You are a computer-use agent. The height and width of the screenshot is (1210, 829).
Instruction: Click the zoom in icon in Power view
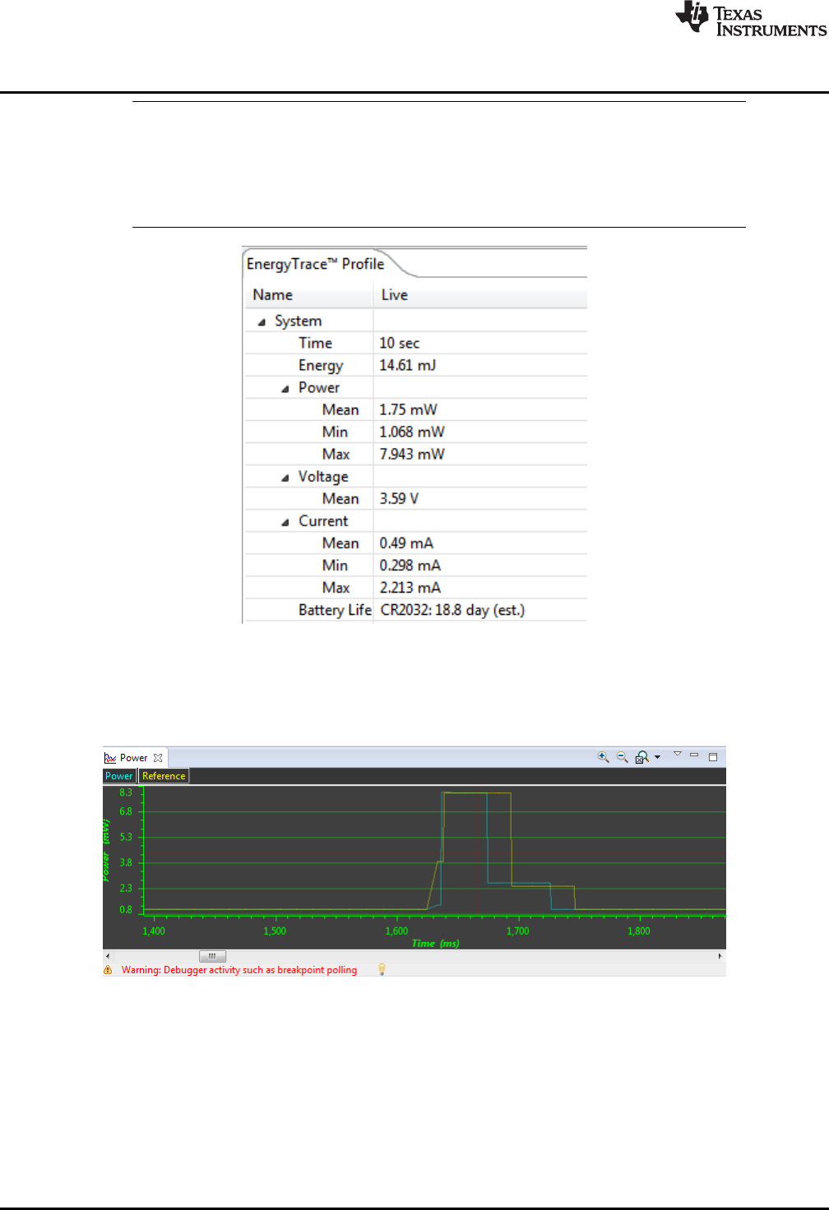coord(603,757)
